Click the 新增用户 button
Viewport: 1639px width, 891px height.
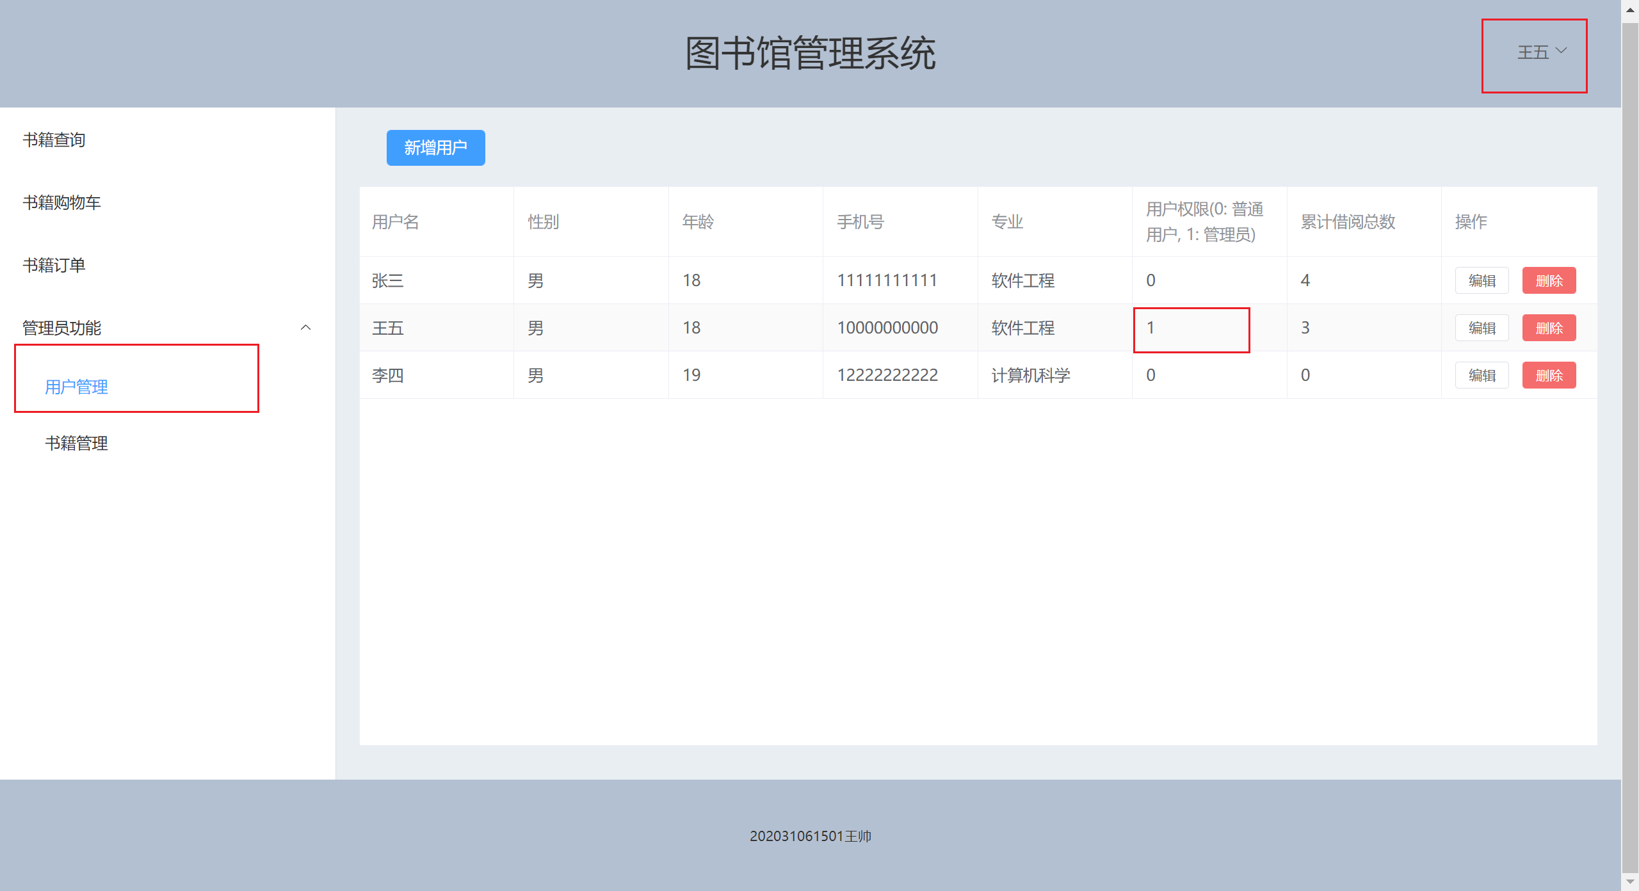435,148
